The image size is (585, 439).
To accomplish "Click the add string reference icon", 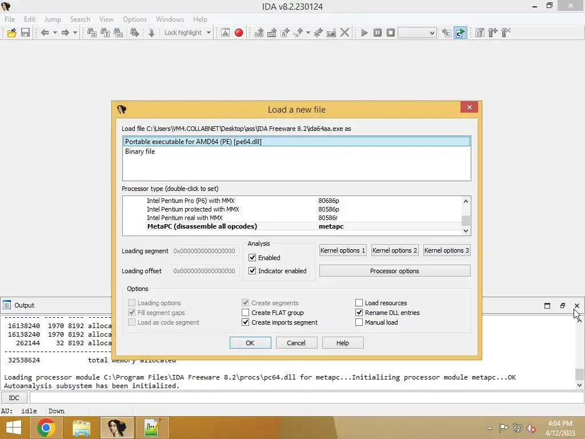I will click(285, 33).
